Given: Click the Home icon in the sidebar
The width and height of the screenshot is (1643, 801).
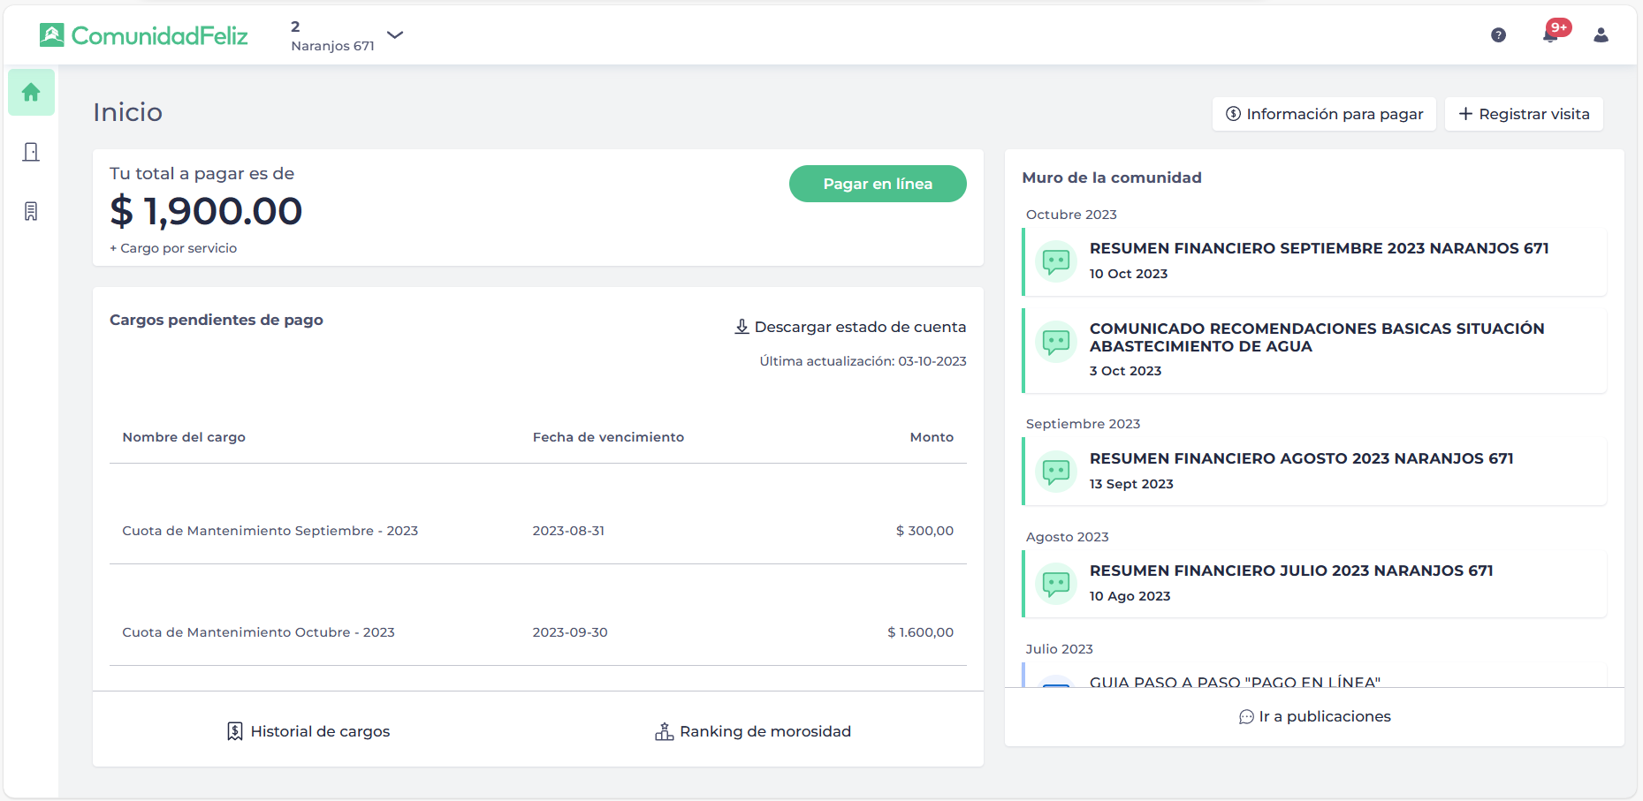Looking at the screenshot, I should pos(31,93).
